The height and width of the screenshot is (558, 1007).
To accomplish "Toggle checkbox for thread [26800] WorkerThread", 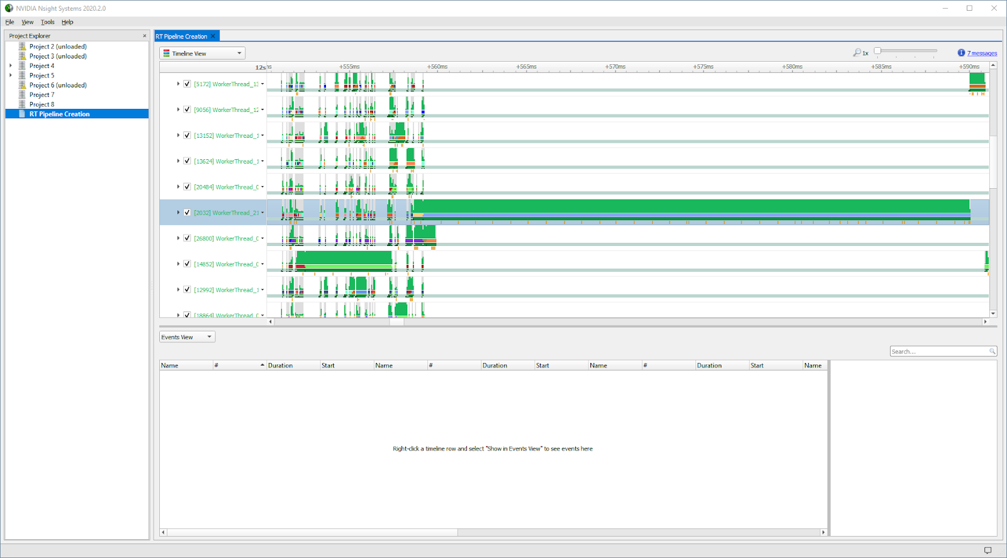I will (187, 238).
